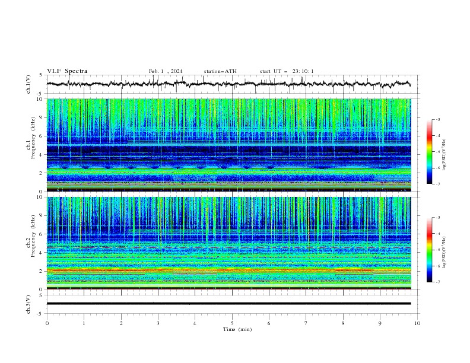Click time axis tick label 7

click(306, 323)
